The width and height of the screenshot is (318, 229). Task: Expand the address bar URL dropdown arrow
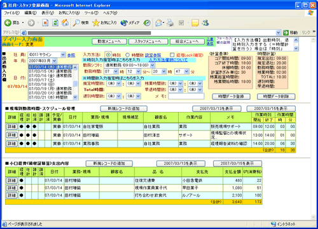[x=279, y=32]
